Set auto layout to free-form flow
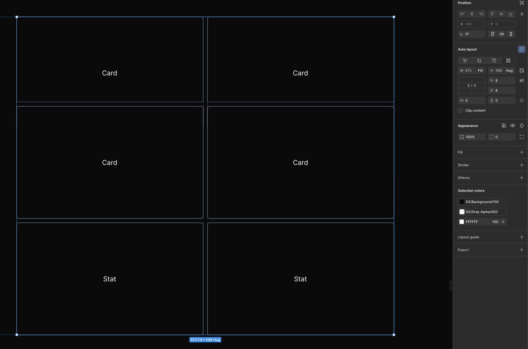Image resolution: width=528 pixels, height=349 pixels. [465, 61]
